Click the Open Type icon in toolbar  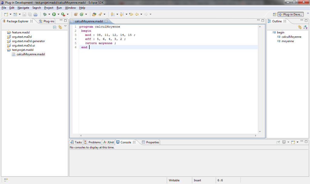(94, 14)
